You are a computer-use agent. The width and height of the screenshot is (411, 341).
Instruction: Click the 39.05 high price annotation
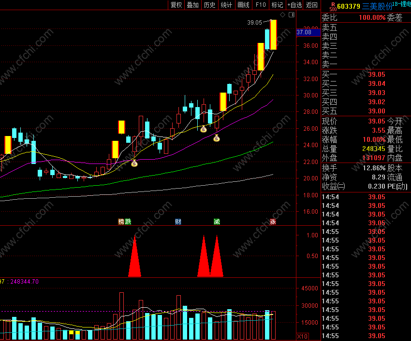click(x=254, y=23)
